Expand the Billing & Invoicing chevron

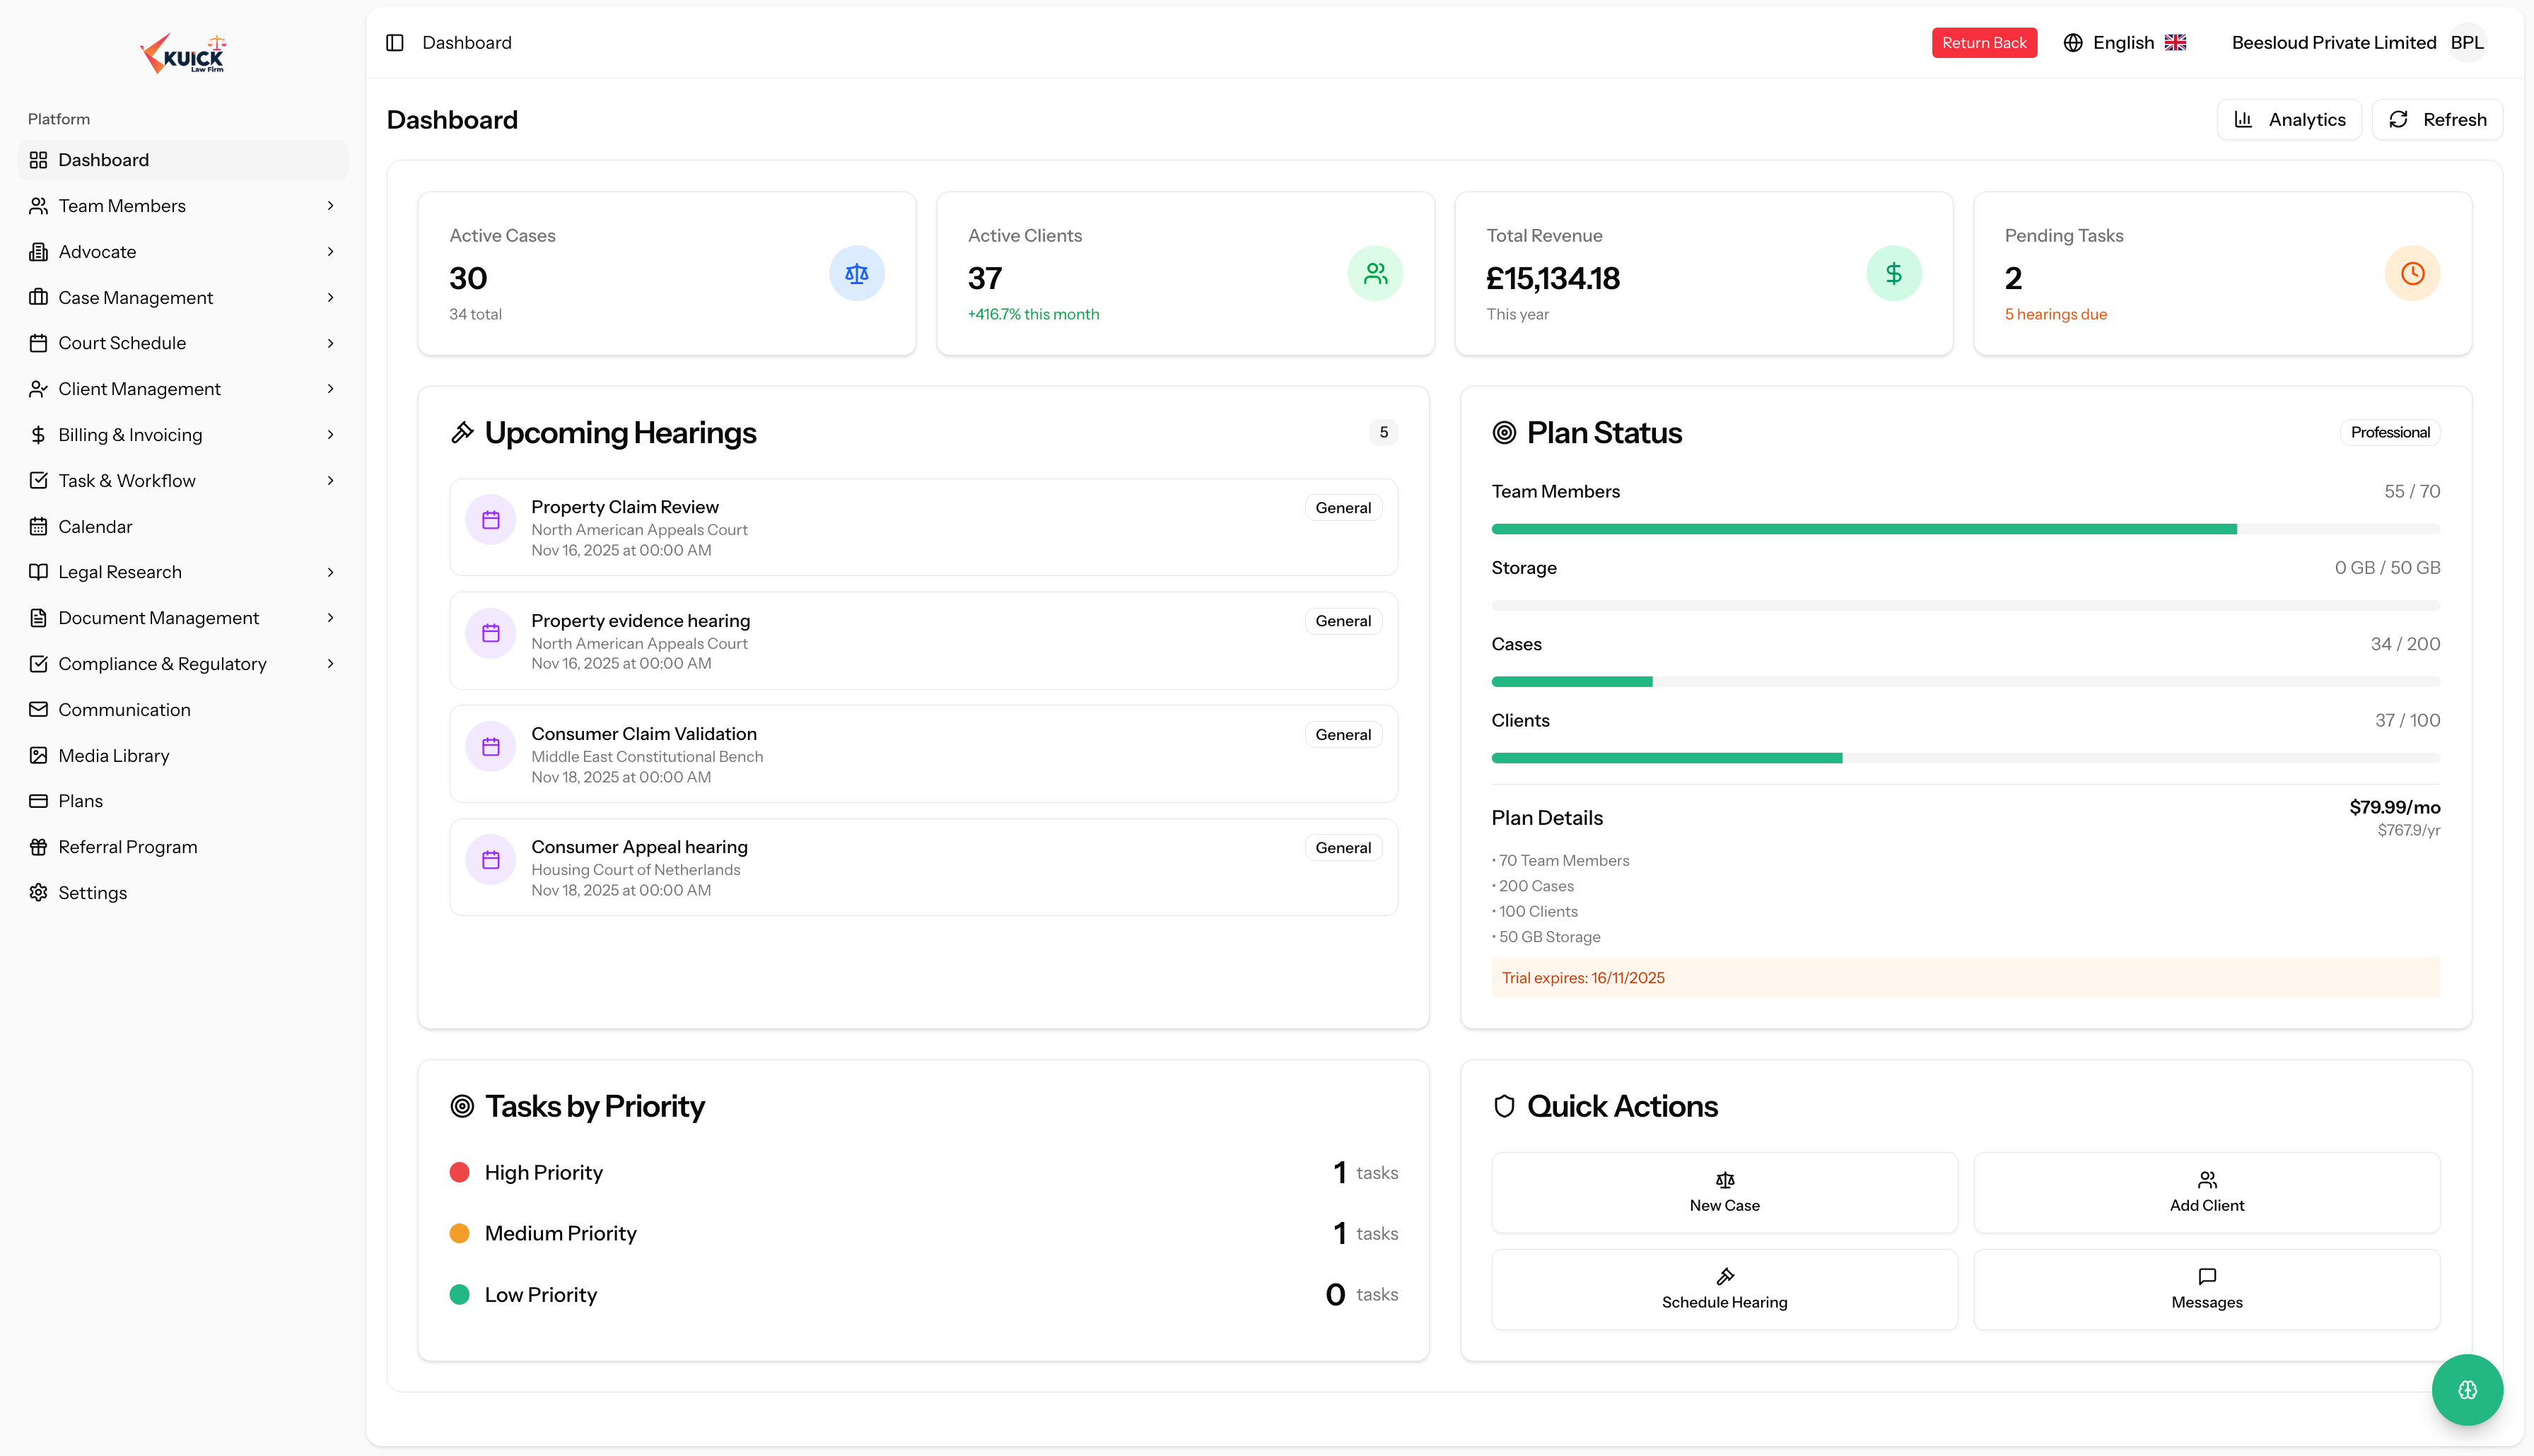330,435
